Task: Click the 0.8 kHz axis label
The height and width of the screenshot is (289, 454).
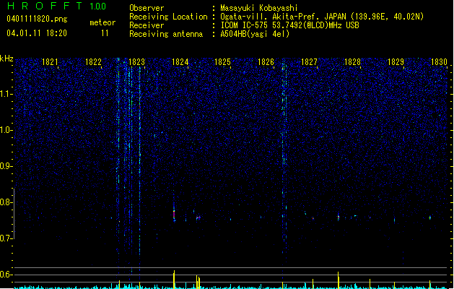Action: point(6,202)
